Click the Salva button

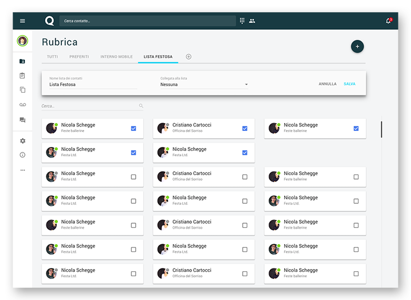pos(349,84)
